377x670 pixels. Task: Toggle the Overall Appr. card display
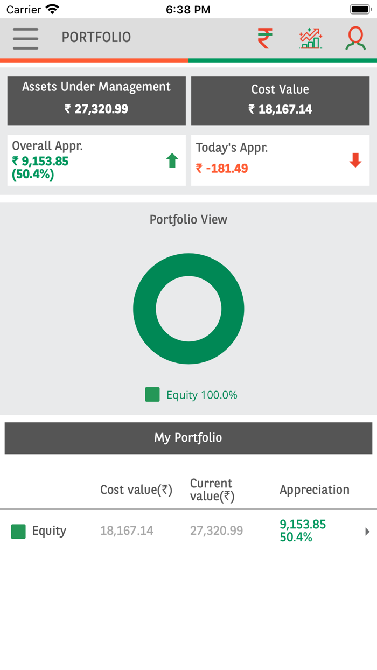pyautogui.click(x=96, y=160)
